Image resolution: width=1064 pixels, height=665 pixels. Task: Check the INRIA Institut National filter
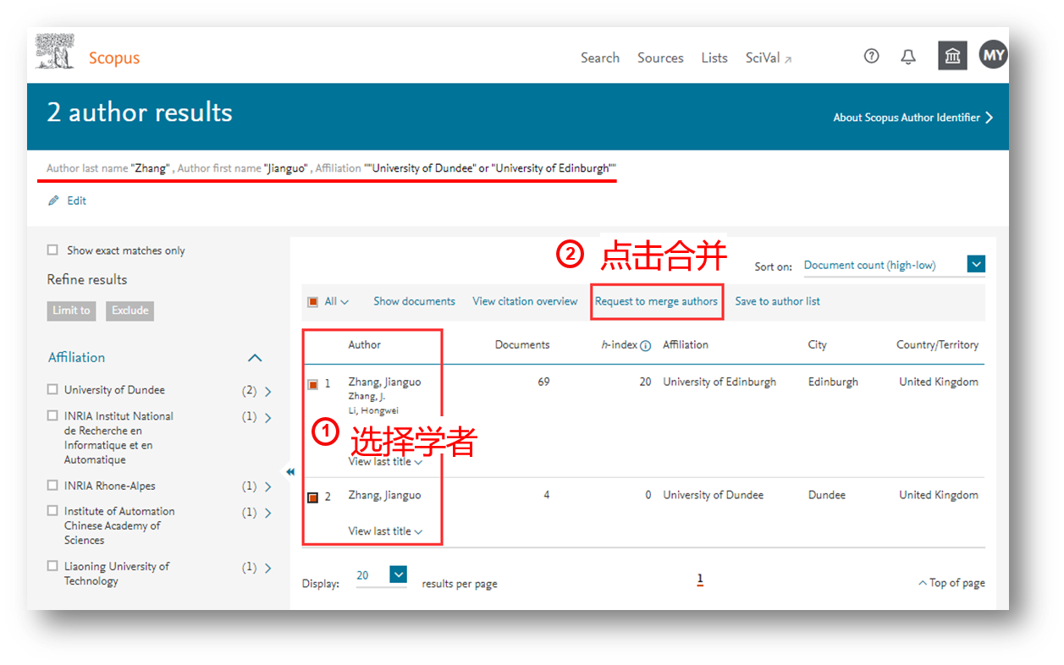pos(52,416)
